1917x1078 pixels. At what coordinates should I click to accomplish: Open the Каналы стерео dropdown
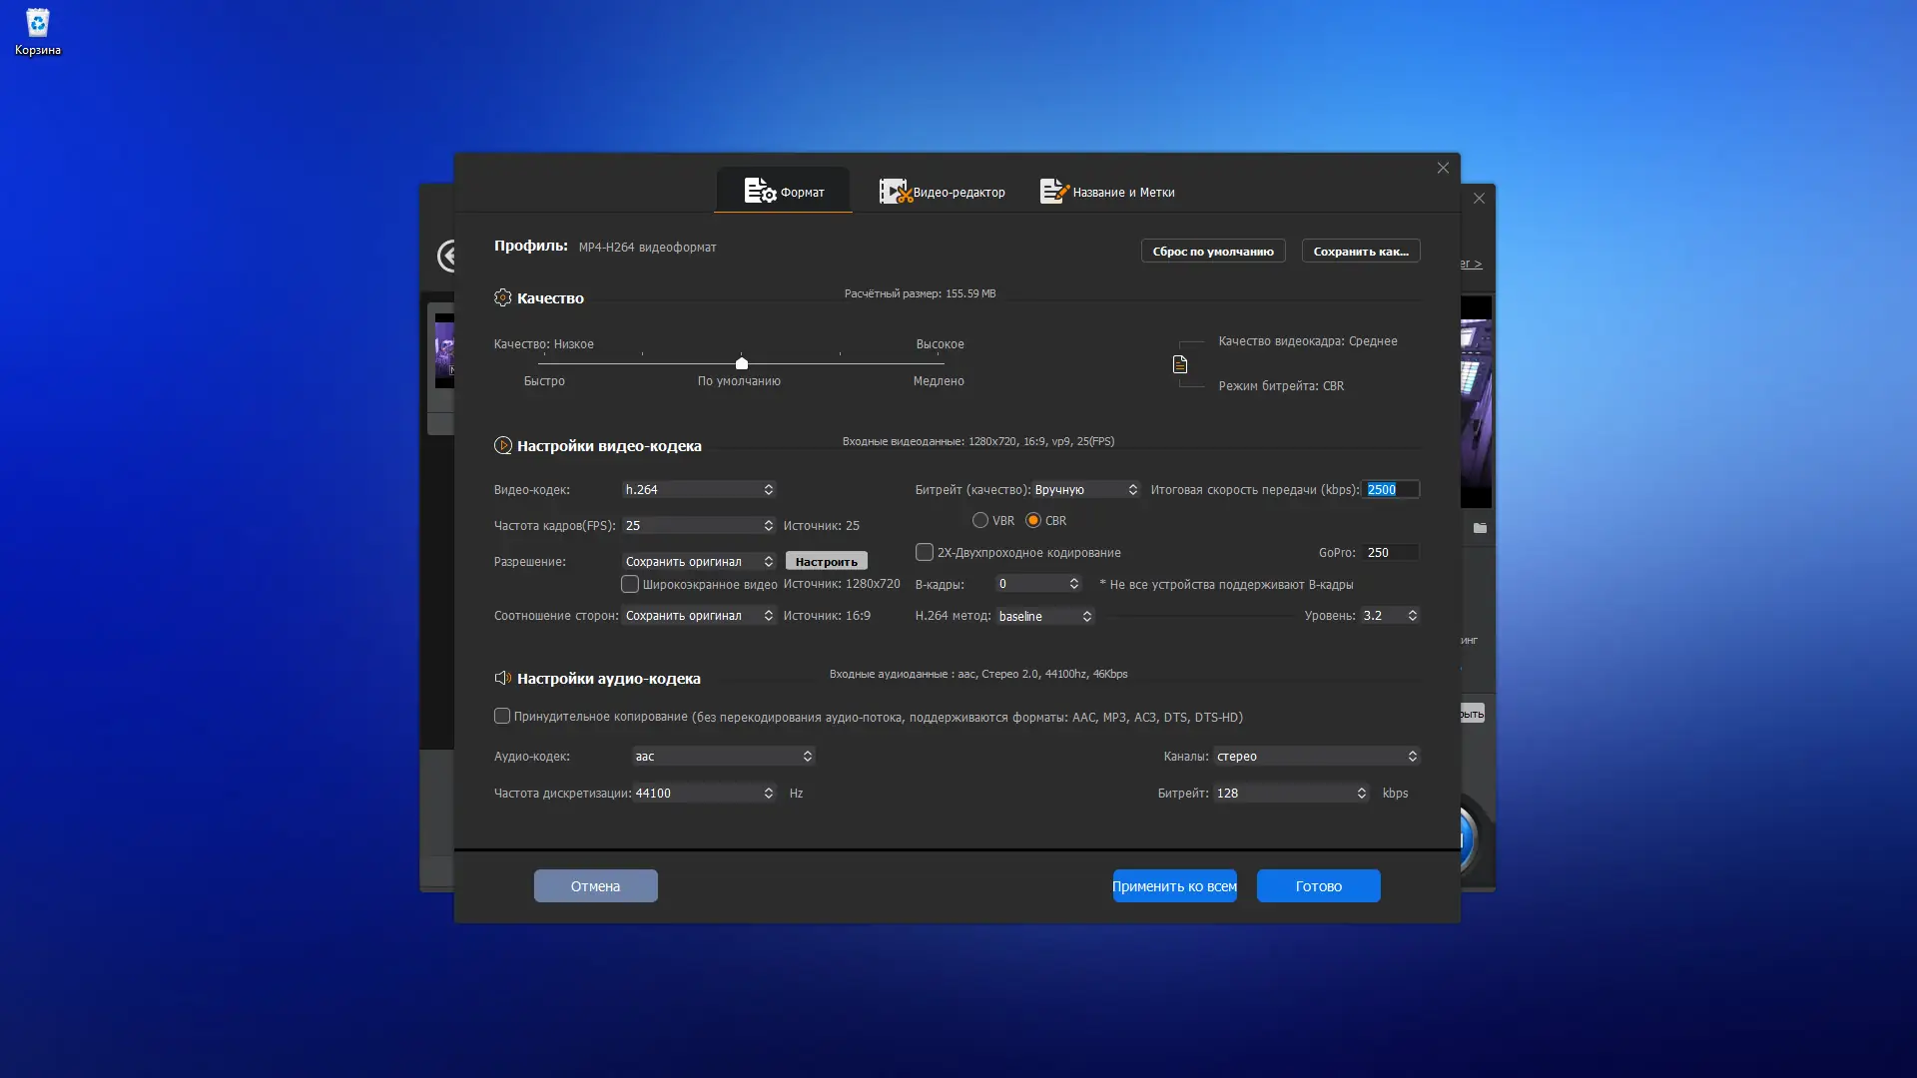coord(1316,756)
